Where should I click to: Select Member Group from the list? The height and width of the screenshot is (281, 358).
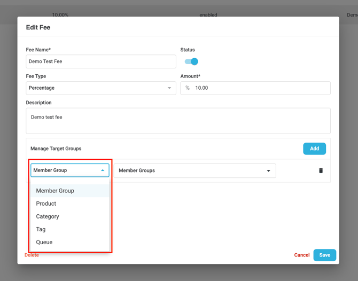click(x=55, y=191)
